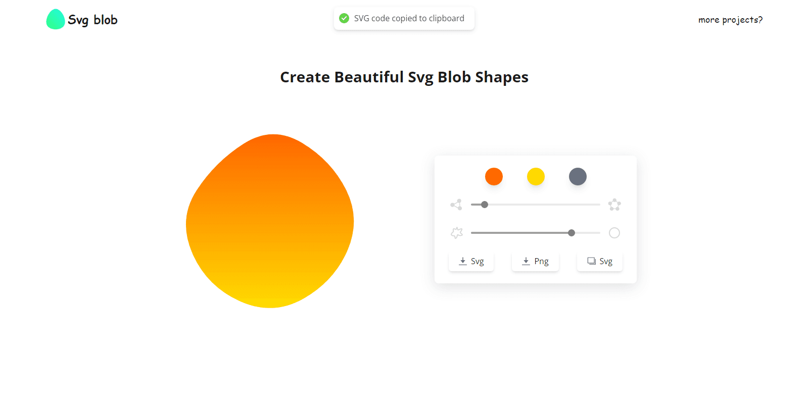Click the orange-yellow gradient blob shape
This screenshot has height=397, width=808.
tap(270, 221)
